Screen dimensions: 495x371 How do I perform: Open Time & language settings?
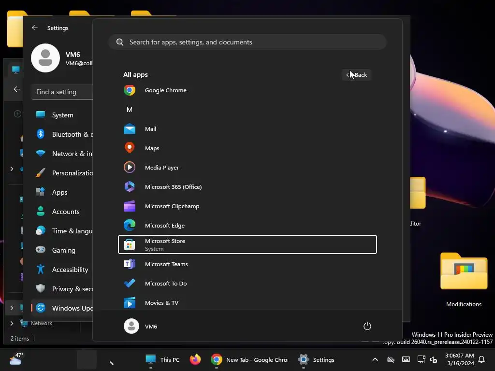(62, 230)
